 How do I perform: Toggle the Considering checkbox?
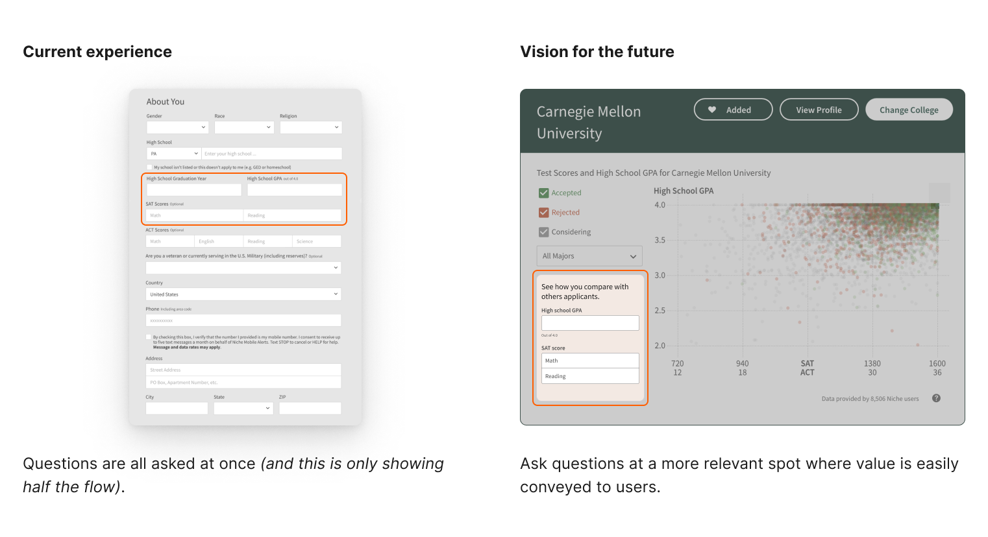[544, 232]
